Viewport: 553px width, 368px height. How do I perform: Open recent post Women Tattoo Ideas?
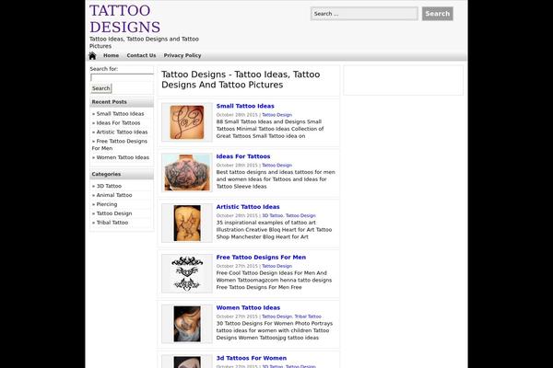pos(123,157)
